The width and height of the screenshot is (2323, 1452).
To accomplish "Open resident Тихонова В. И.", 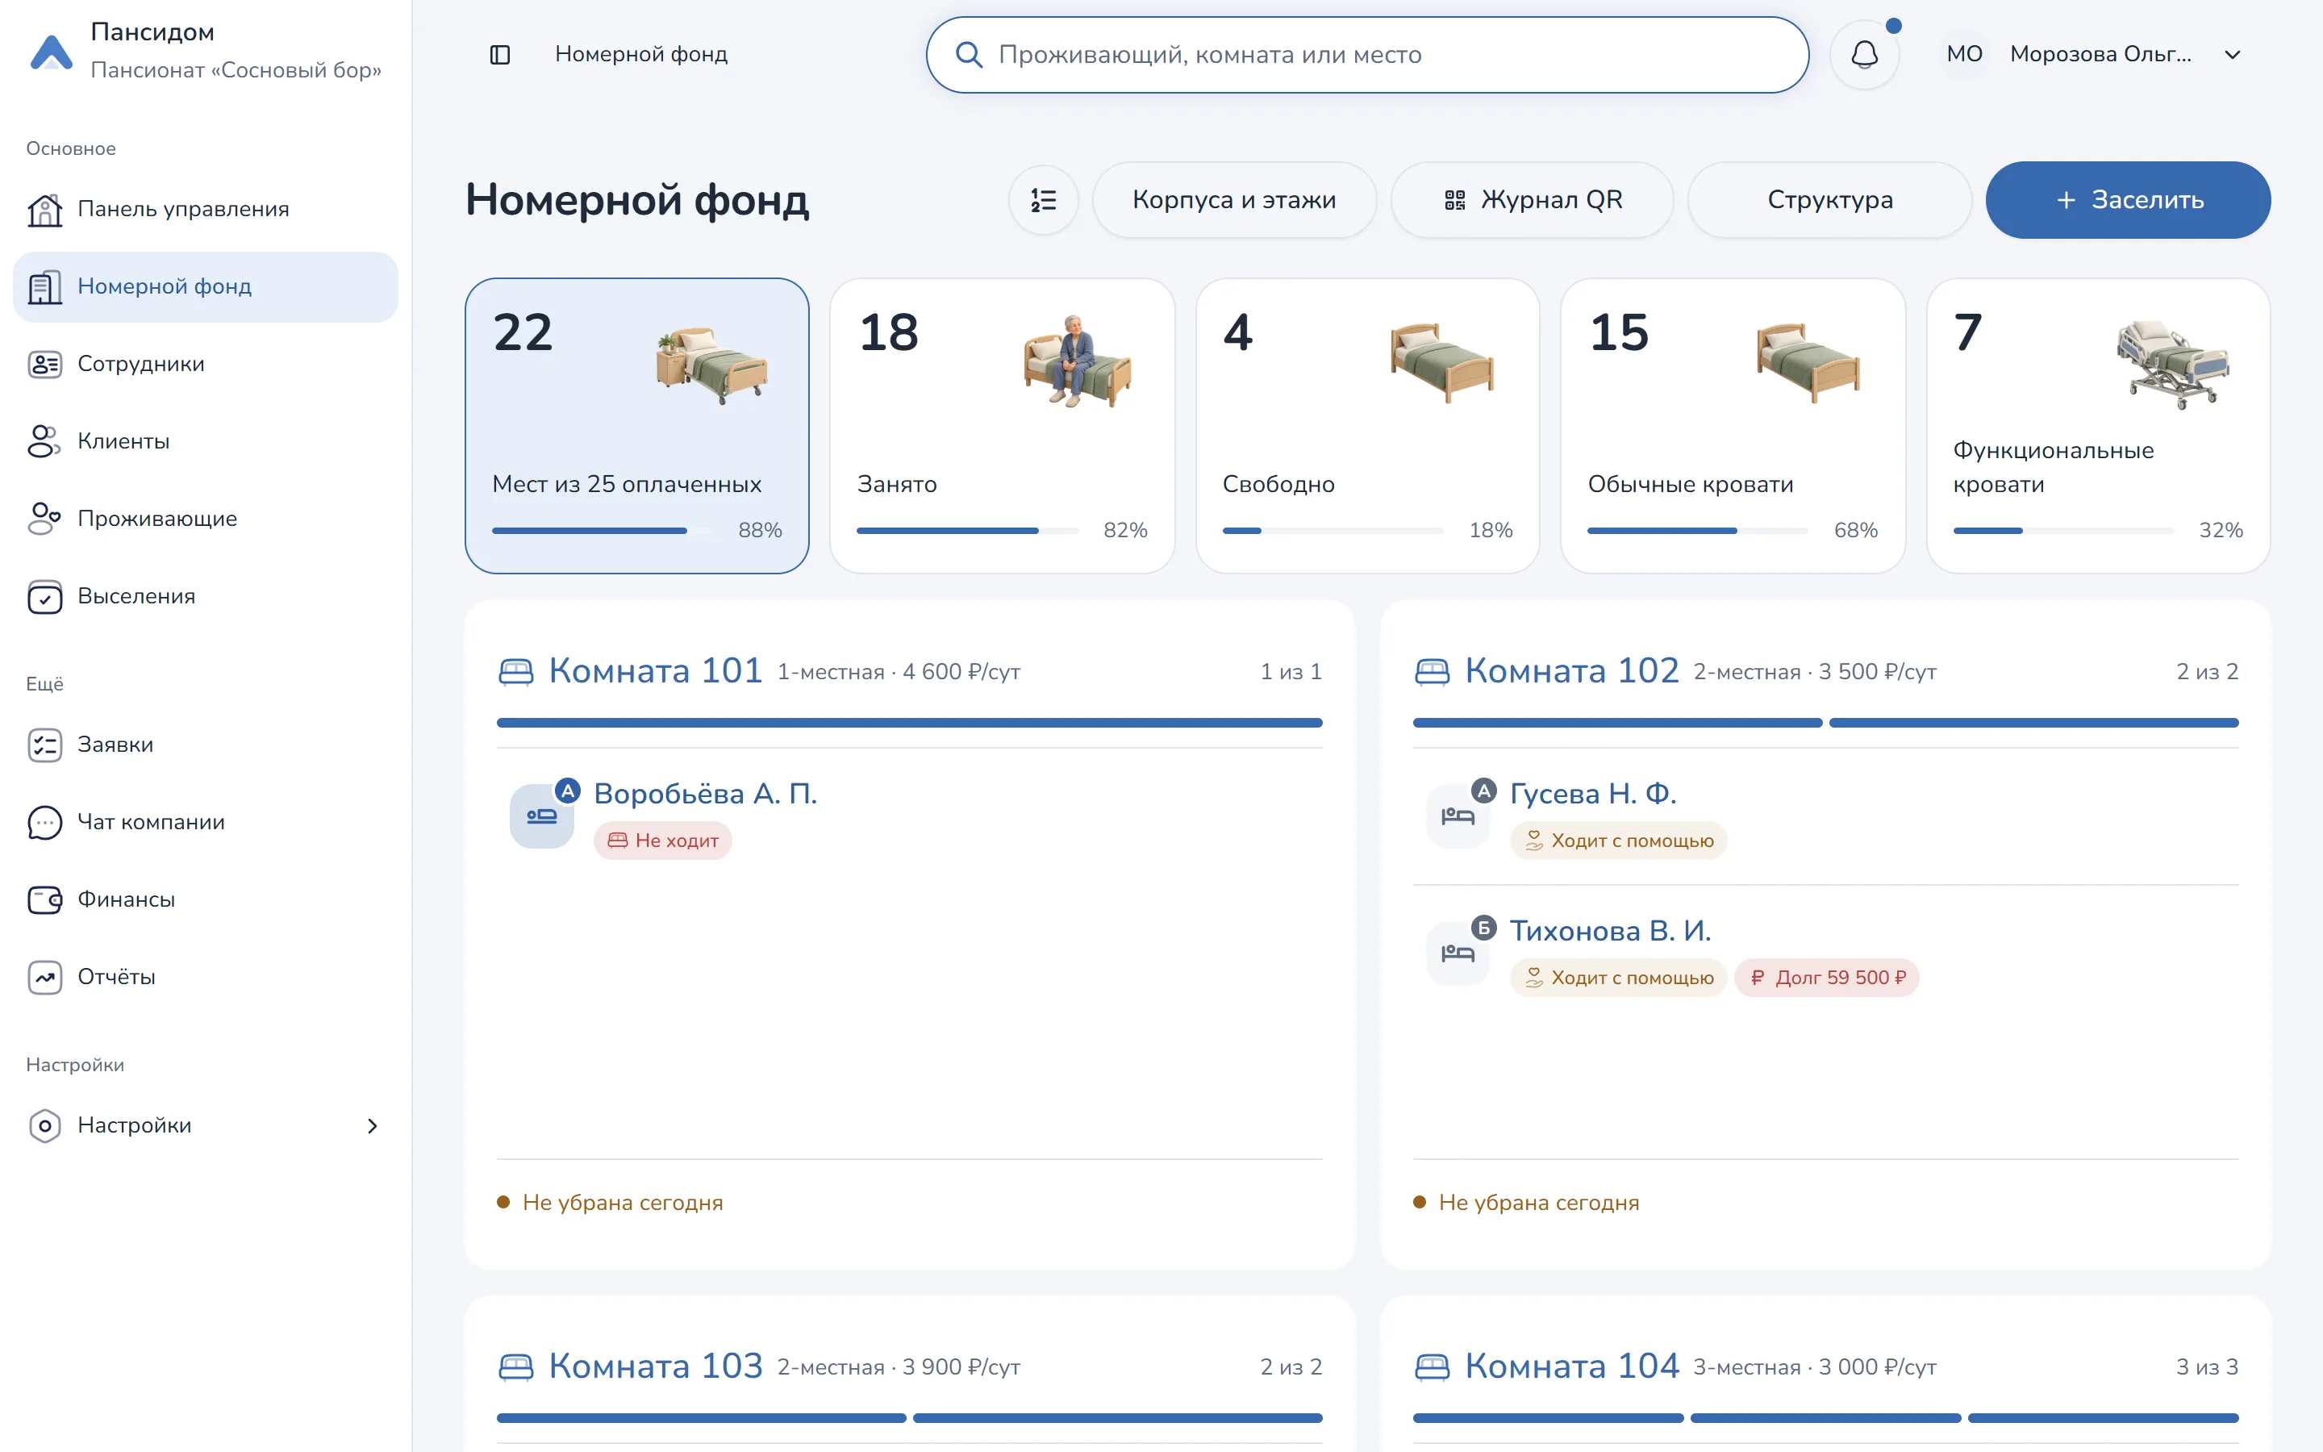I will (1610, 931).
